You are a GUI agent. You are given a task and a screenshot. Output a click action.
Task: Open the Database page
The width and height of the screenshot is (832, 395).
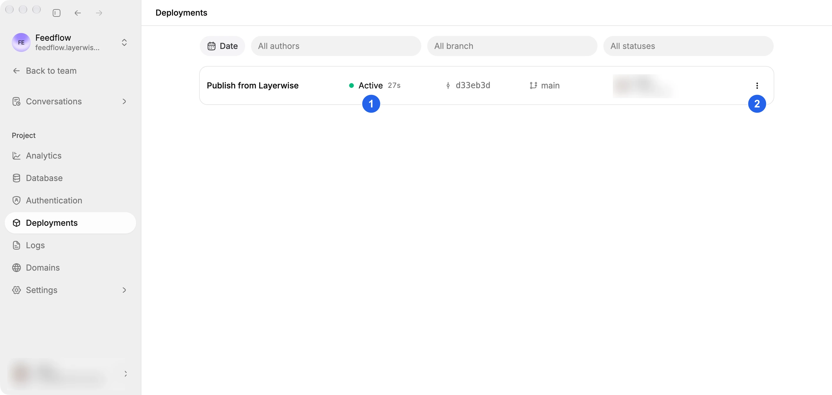[70, 178]
